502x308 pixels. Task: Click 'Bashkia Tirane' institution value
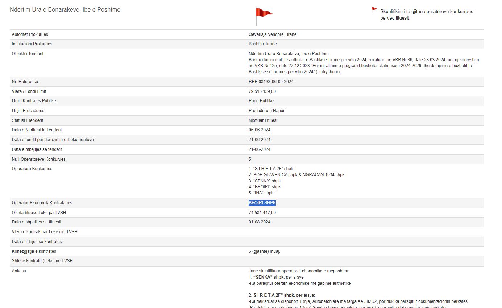click(x=262, y=44)
